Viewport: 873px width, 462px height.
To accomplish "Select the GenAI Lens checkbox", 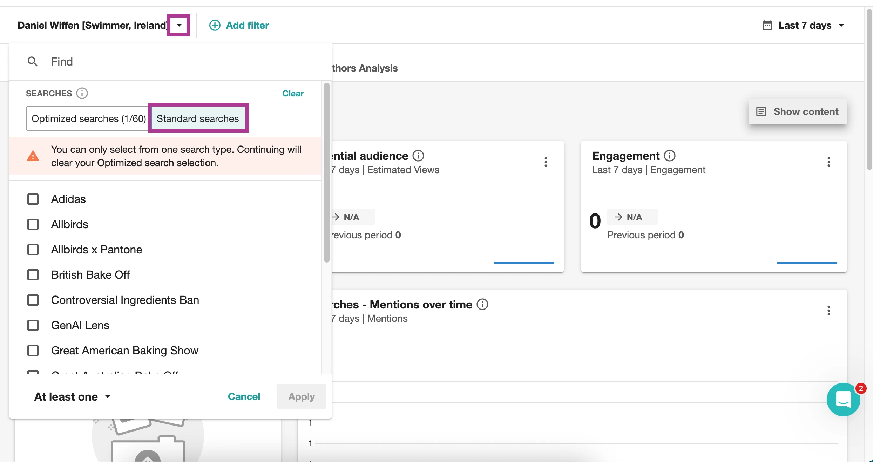I will tap(33, 325).
